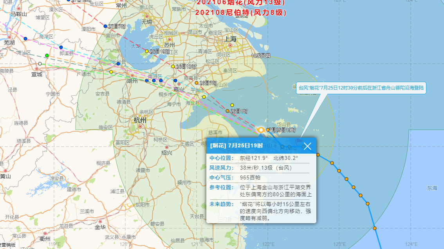Click the white forecast dot above 宣城
This screenshot has height=249, width=444.
40,64
